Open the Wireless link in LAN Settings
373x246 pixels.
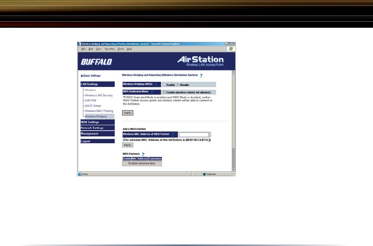(x=90, y=90)
